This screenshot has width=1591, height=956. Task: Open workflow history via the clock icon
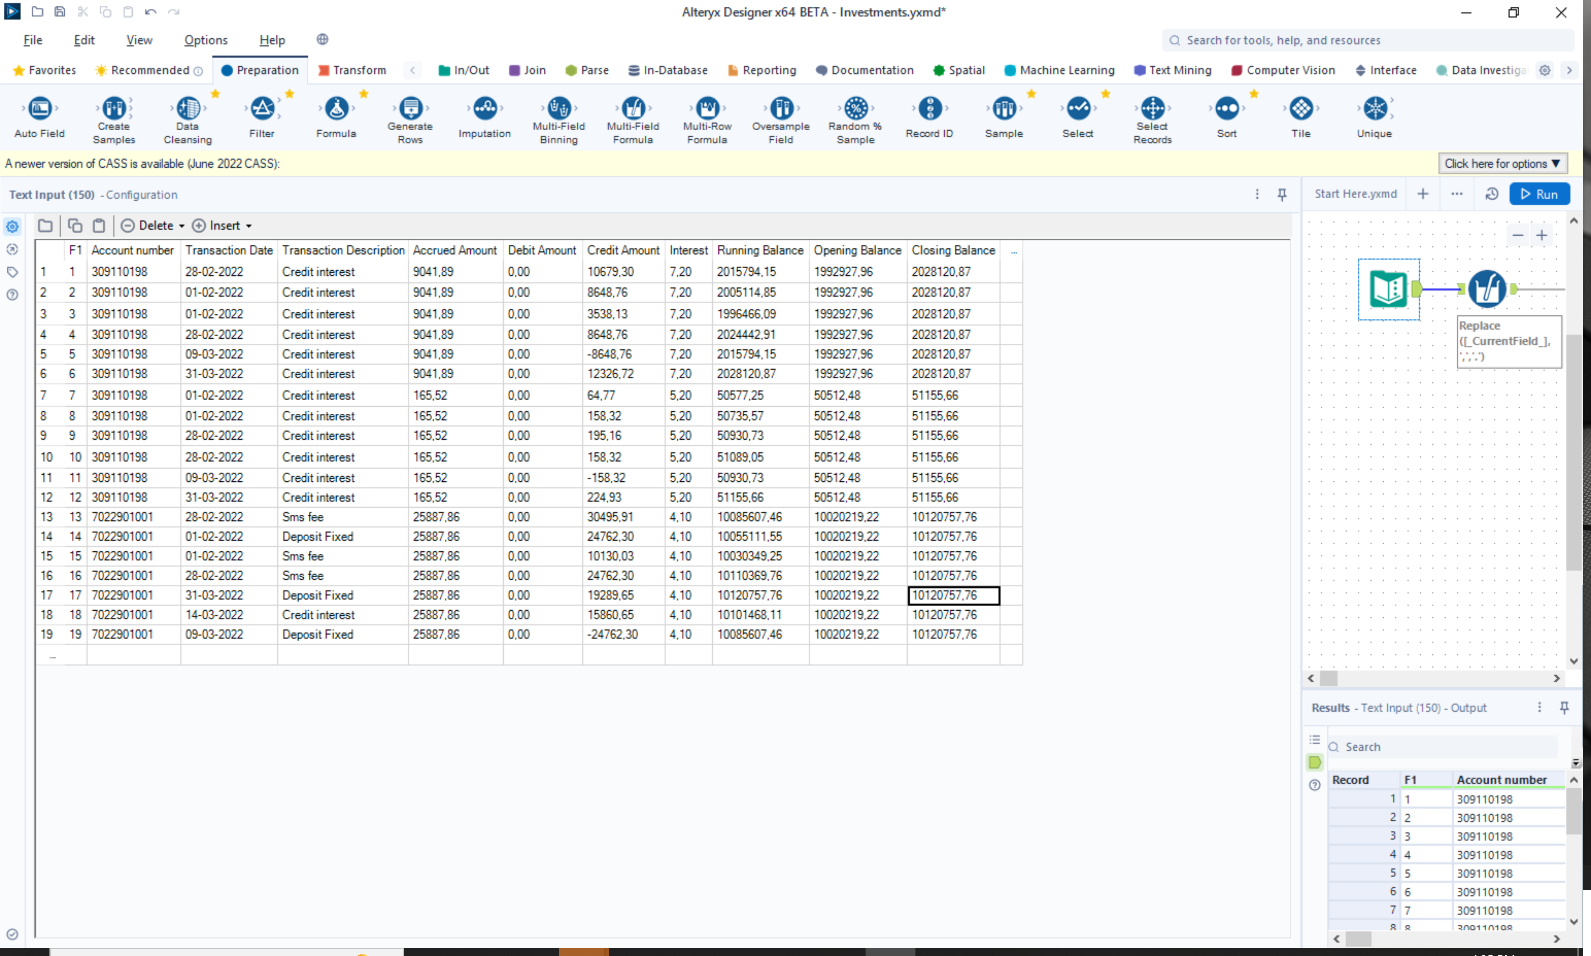1492,193
